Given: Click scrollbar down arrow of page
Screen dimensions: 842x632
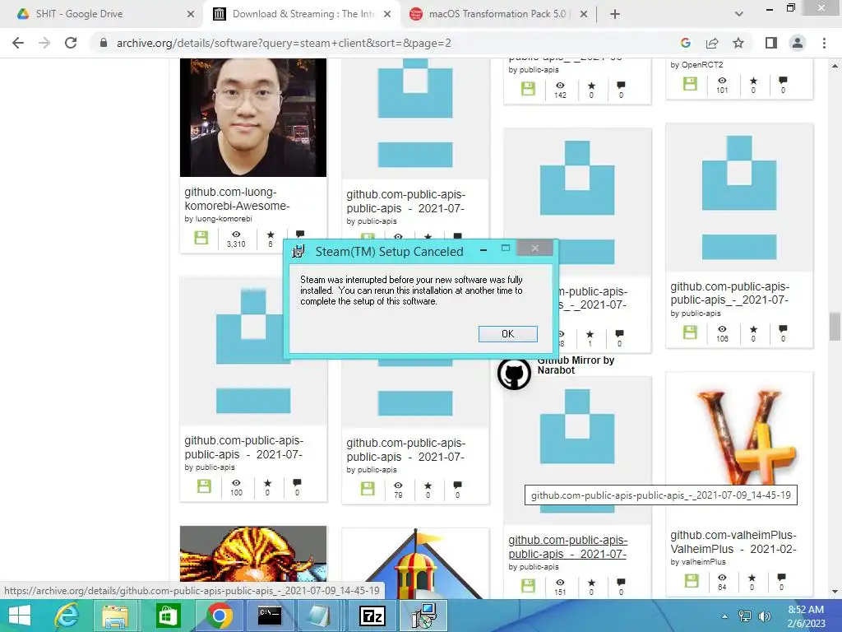Looking at the screenshot, I should pos(835,592).
